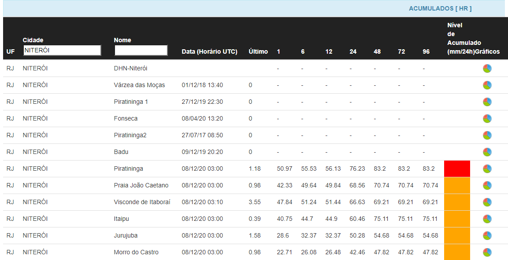508x260 pixels.
Task: Open the chart icon for Várzea das Moças
Action: click(487, 85)
